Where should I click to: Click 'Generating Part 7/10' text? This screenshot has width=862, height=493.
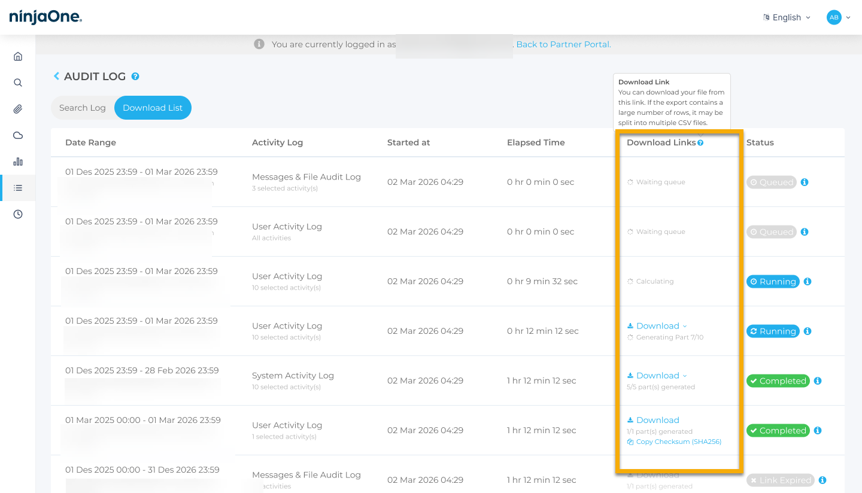(670, 337)
